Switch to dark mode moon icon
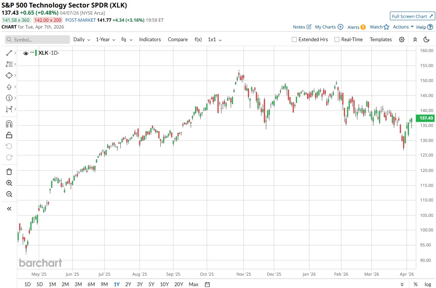Screen dimensions: 436x288 click(426, 40)
